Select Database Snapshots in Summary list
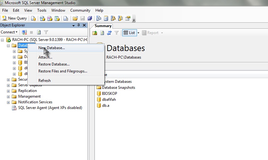 (x=118, y=88)
